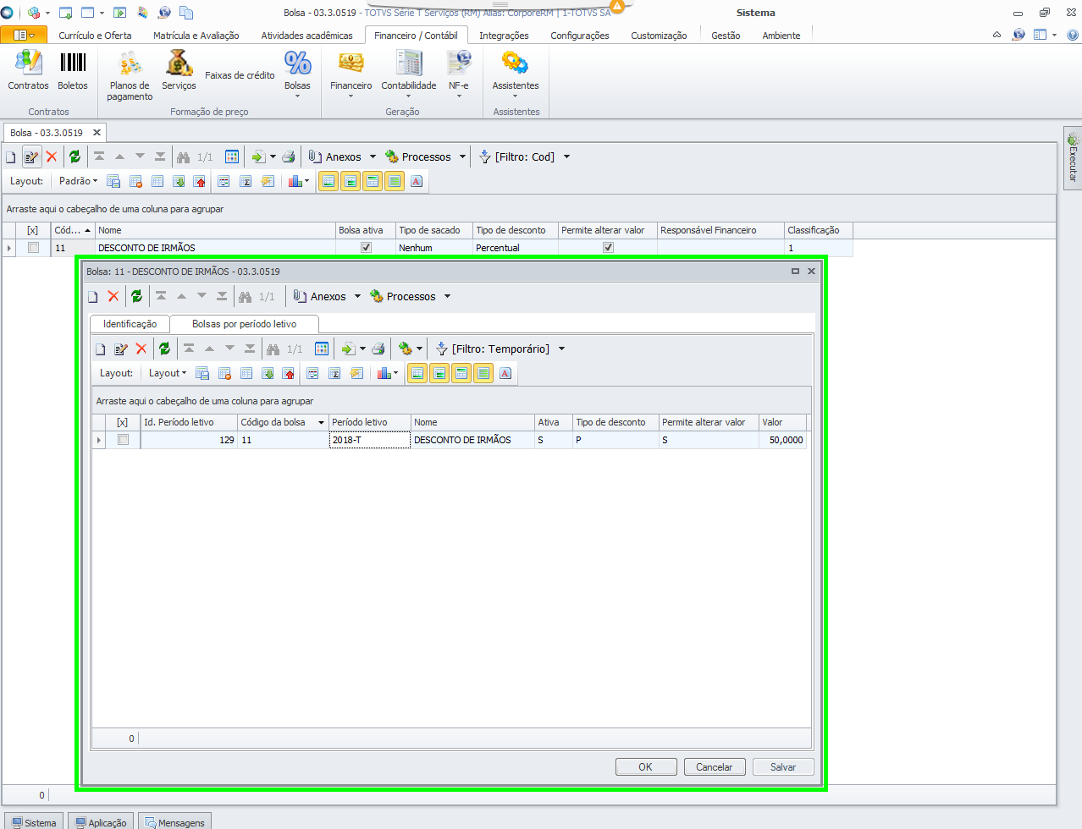Click summation Σ icon in inner layout bar

point(334,373)
